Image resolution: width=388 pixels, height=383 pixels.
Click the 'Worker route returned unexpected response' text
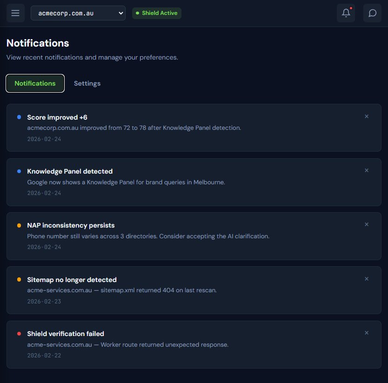click(x=165, y=345)
